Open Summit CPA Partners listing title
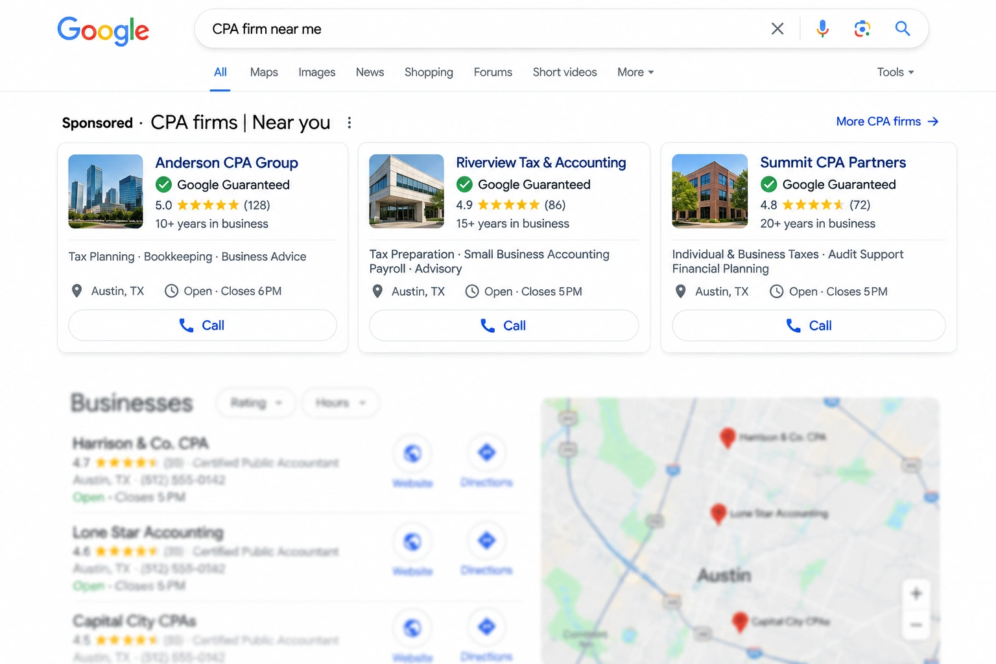This screenshot has height=664, width=996. (833, 163)
